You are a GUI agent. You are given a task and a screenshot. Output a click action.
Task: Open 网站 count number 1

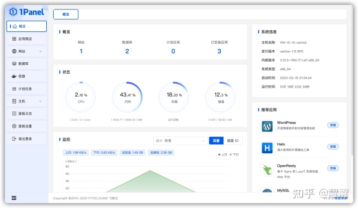point(81,51)
